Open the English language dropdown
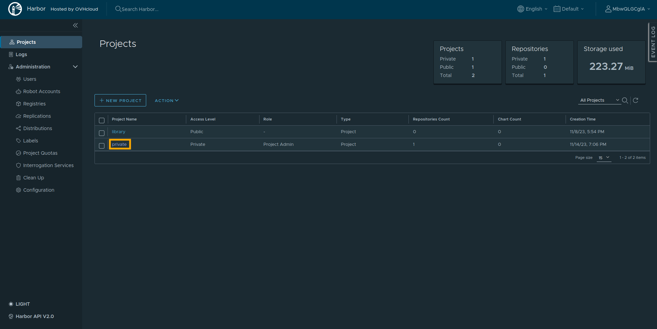Viewport: 657px width, 329px height. (x=532, y=9)
